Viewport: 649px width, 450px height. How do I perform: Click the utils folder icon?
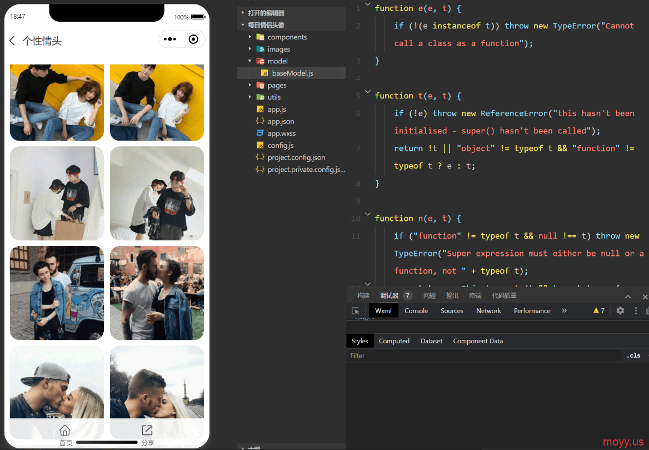pyautogui.click(x=261, y=97)
